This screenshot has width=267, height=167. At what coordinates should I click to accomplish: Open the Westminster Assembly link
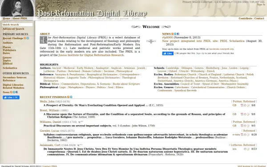[235, 84]
